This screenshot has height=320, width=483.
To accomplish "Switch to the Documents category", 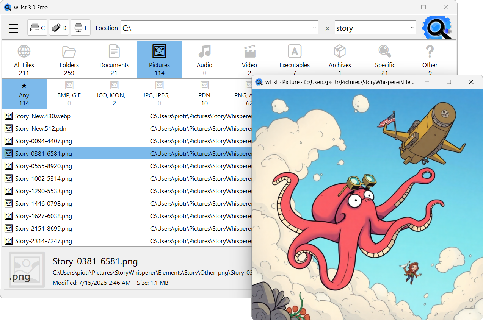I will (x=114, y=59).
